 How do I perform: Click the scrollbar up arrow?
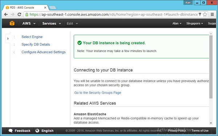coord(211,34)
